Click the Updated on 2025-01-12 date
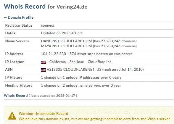Image resolution: width=174 pixels, height=124 pixels. tap(62, 33)
